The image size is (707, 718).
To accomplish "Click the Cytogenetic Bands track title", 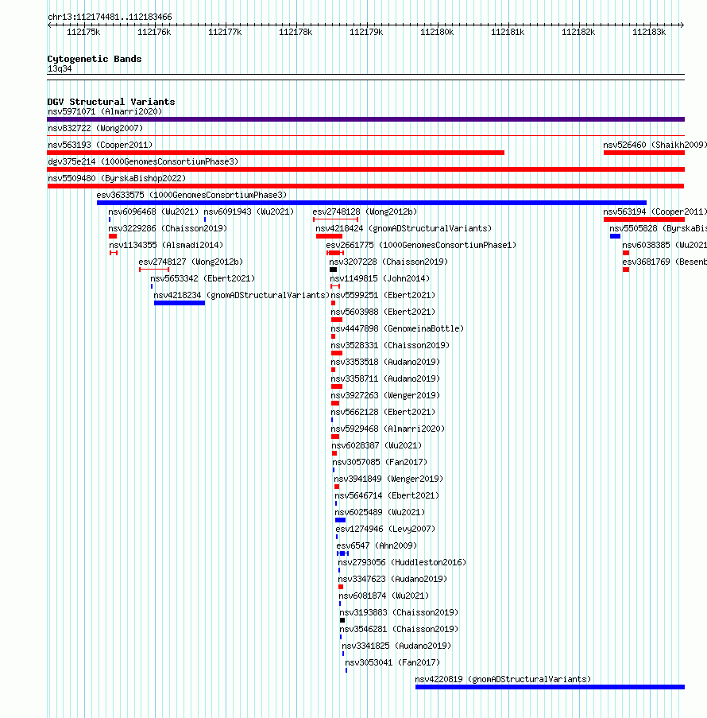I will pyautogui.click(x=95, y=59).
